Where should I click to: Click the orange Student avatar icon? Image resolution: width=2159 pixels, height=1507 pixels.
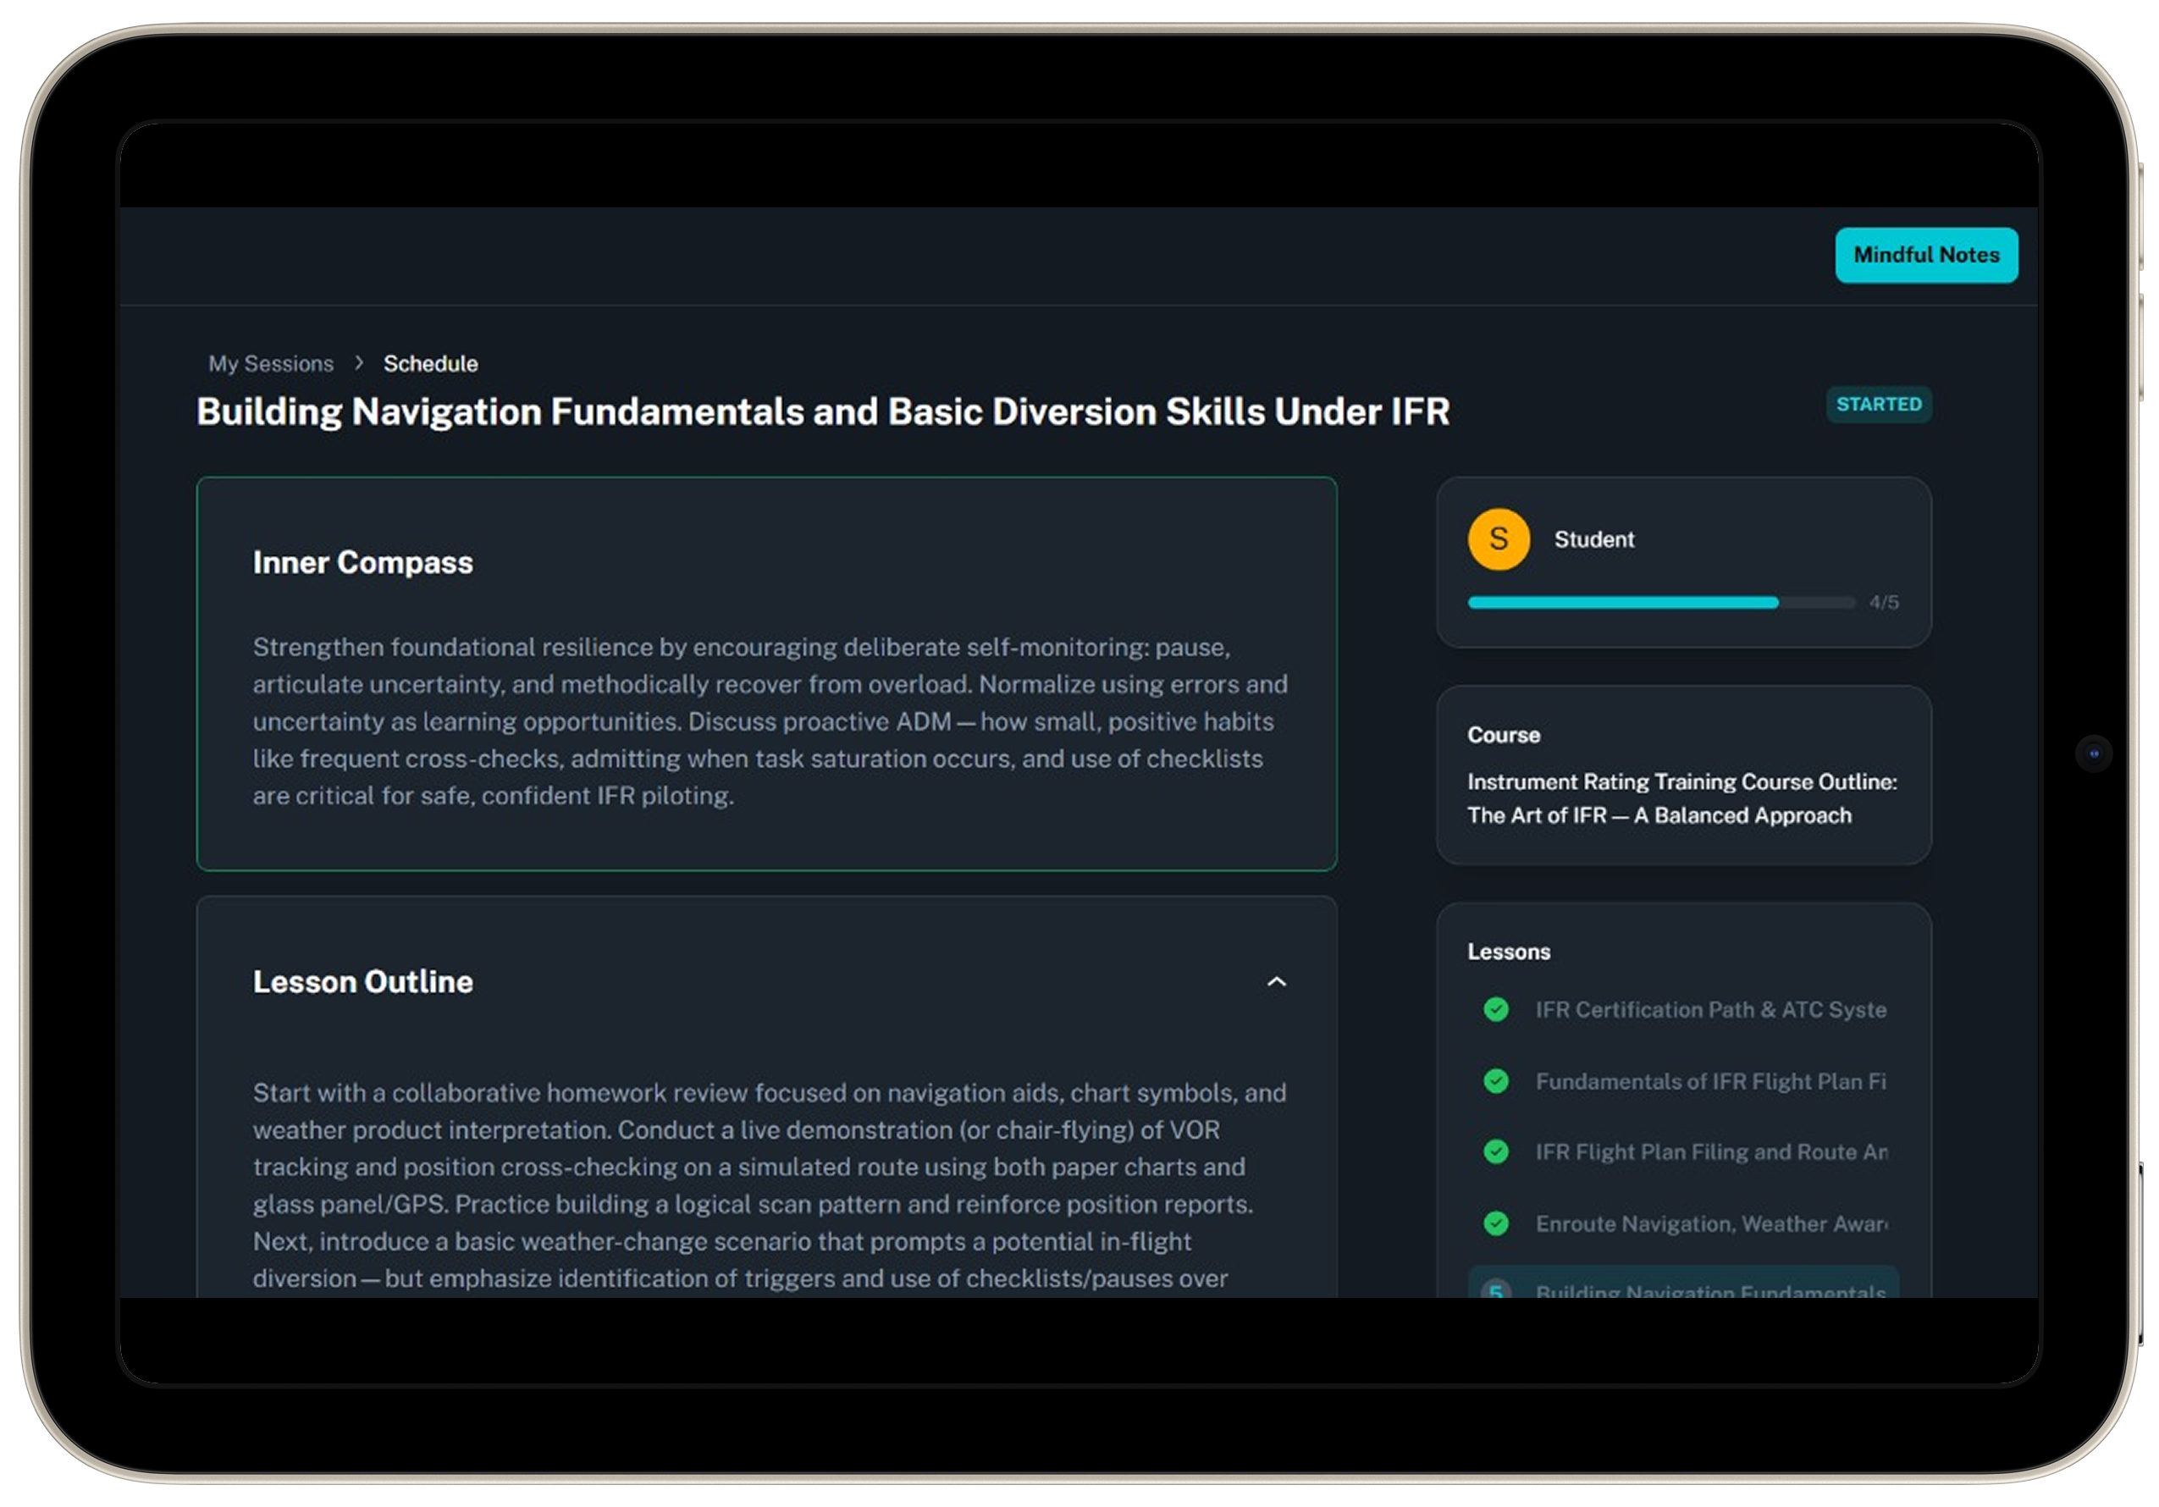[1498, 539]
